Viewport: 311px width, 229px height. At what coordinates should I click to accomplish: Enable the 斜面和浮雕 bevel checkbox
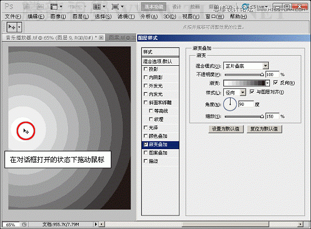(146, 102)
